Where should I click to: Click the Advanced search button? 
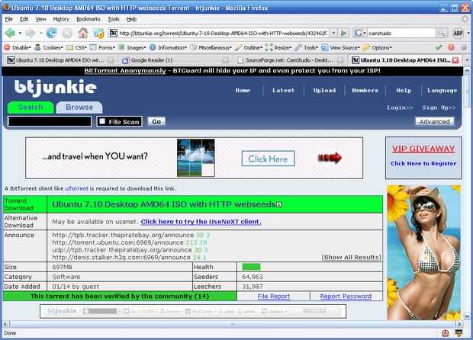[435, 121]
